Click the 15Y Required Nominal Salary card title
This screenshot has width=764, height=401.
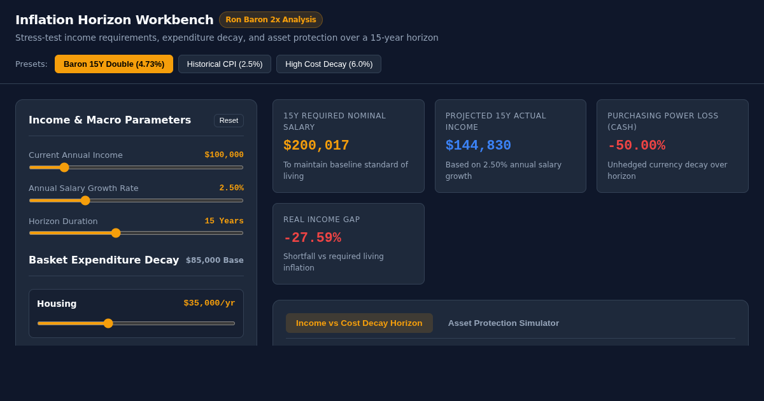335,122
